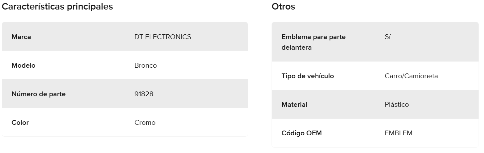Click the Bronco model value
The image size is (484, 153).
click(145, 65)
